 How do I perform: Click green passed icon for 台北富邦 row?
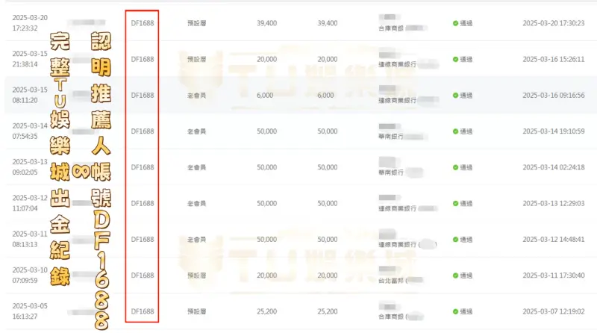[x=455, y=275]
